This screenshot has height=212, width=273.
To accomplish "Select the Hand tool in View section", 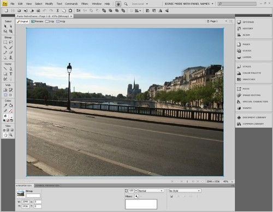I will [5, 135].
